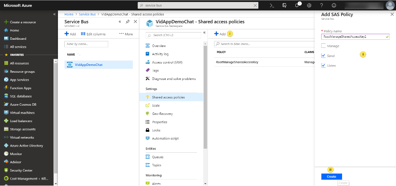Viewport: 396px width, 186px height.
Task: Click Add in Shared access policies
Action: (220, 34)
